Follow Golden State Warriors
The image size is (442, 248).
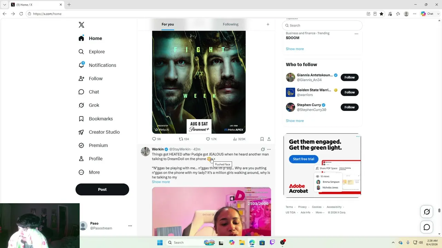pyautogui.click(x=349, y=92)
